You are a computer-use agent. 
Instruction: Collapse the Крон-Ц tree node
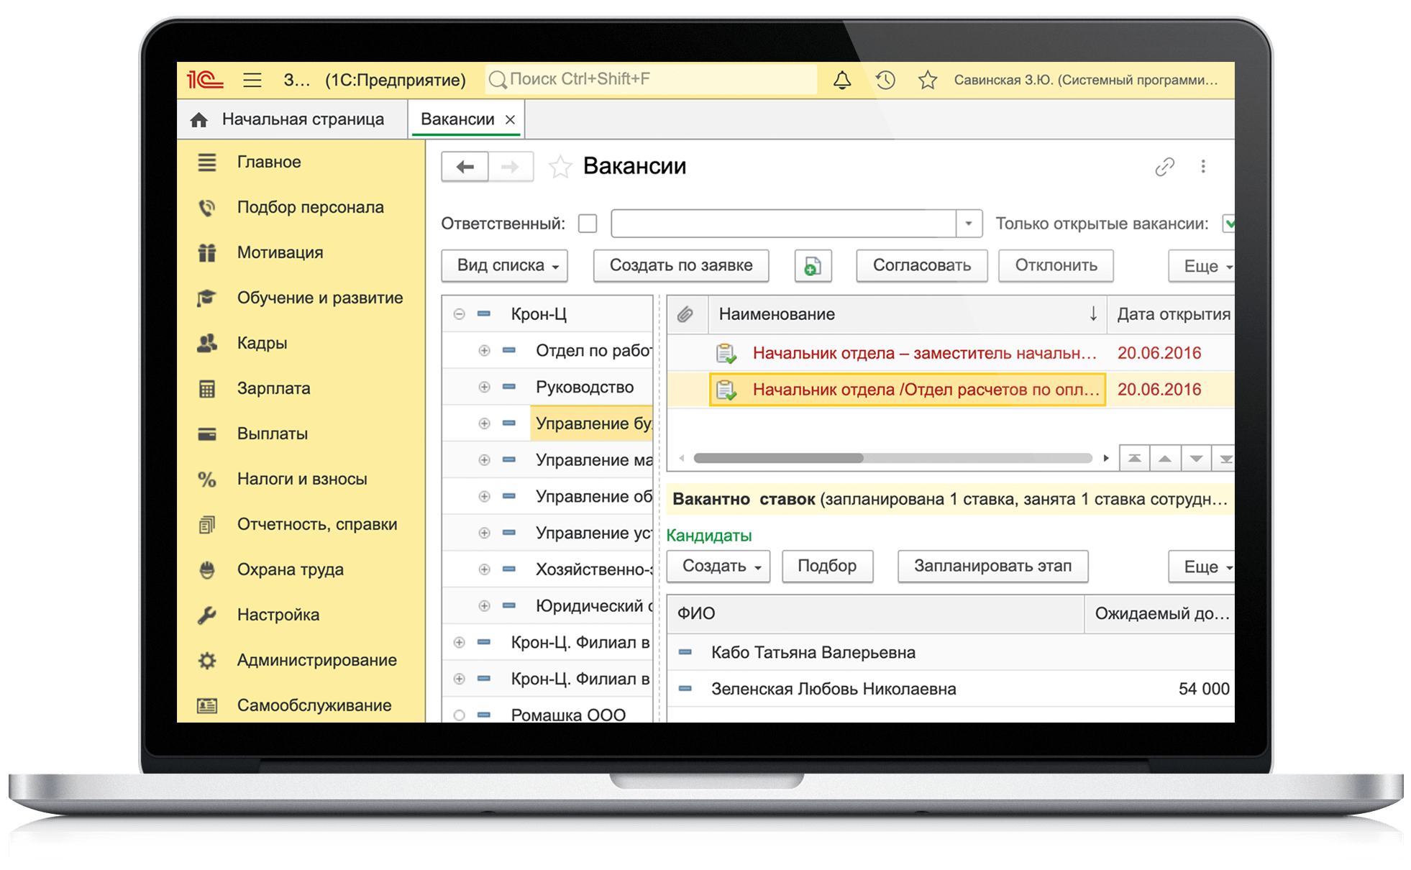pos(459,314)
